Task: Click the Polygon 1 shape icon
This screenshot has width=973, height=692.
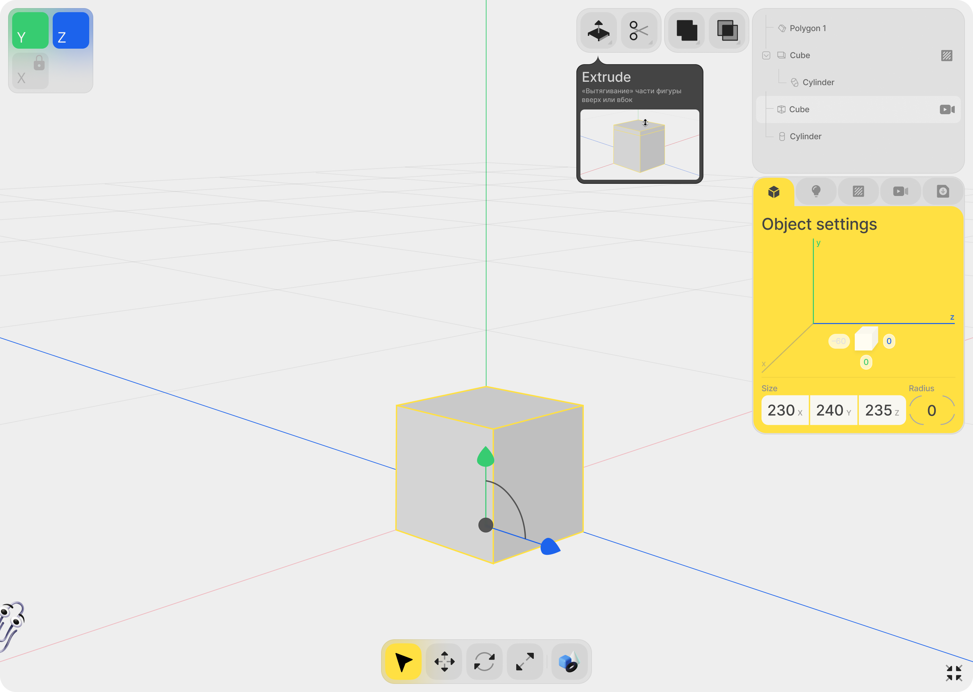Action: pos(782,28)
